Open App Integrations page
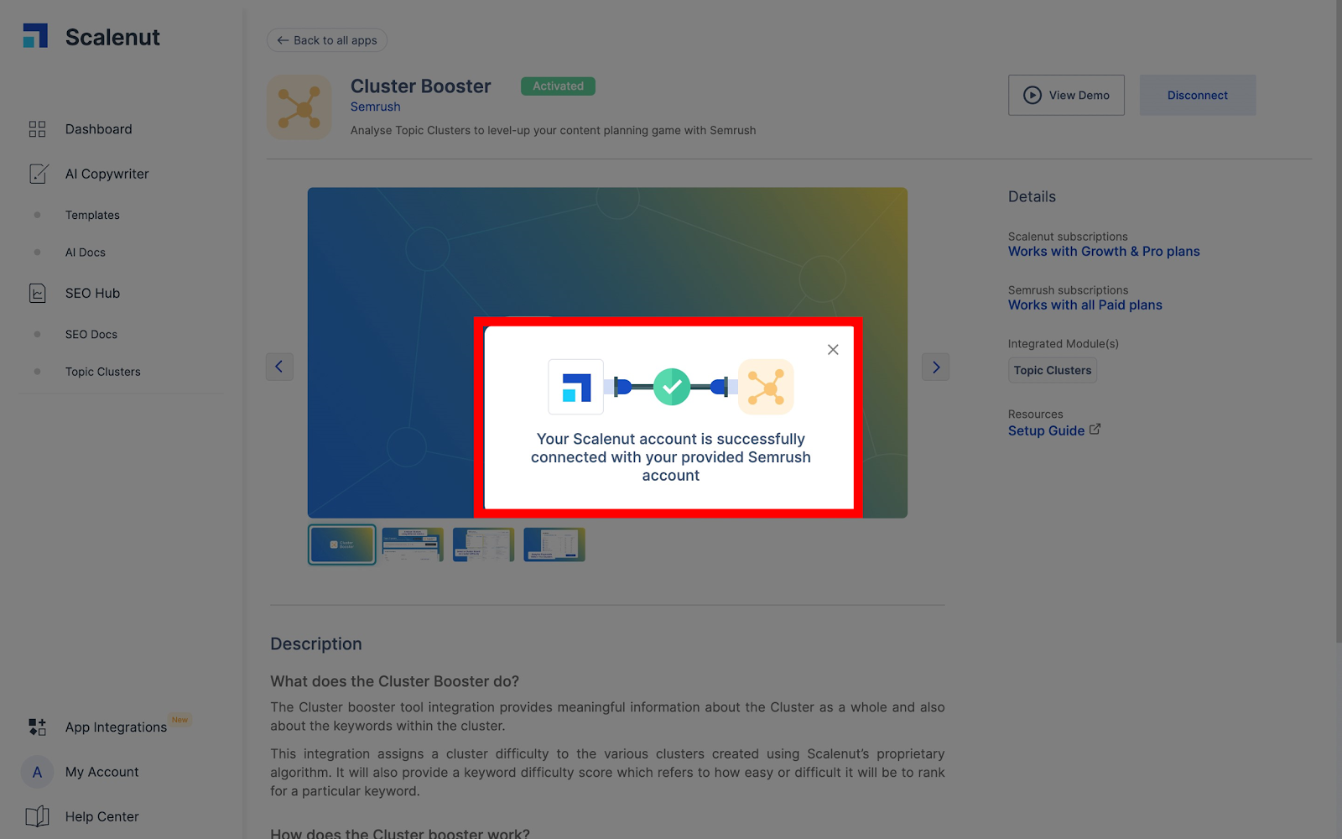The height and width of the screenshot is (839, 1342). coord(116,727)
